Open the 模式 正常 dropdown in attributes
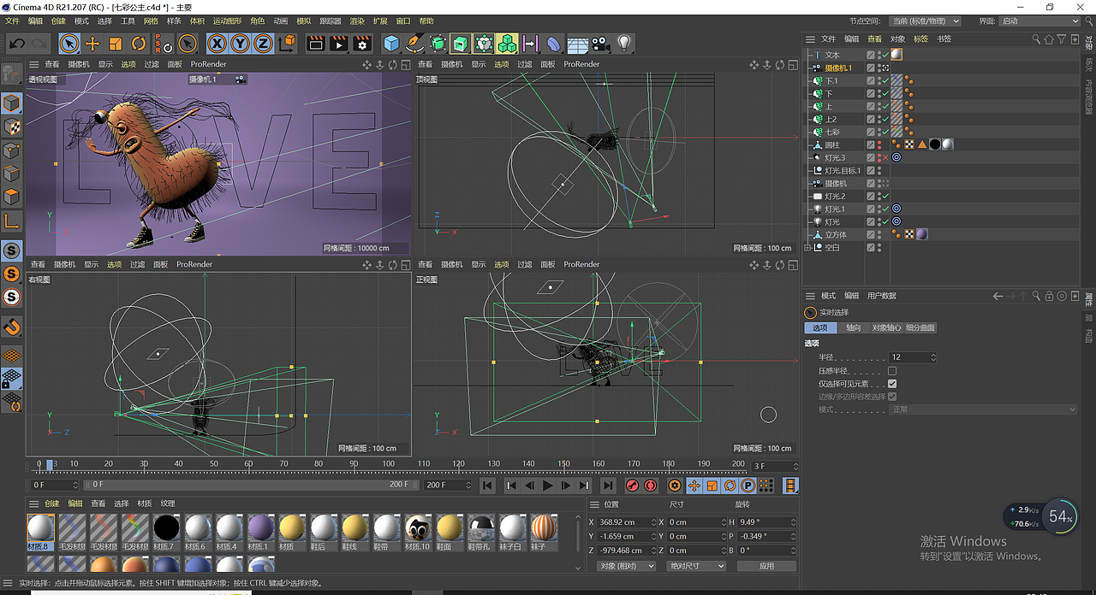The image size is (1096, 595). [983, 409]
